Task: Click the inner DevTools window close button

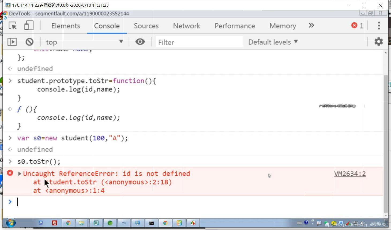Action: point(381,13)
